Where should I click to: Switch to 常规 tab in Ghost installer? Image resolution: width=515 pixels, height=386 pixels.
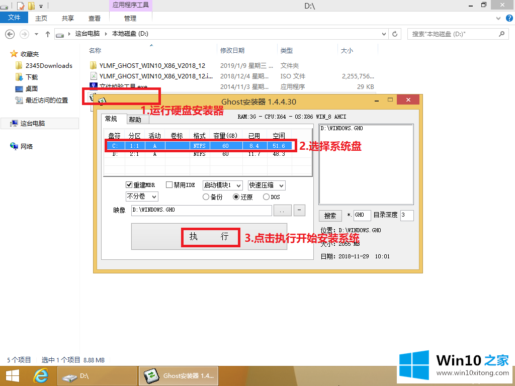point(111,119)
